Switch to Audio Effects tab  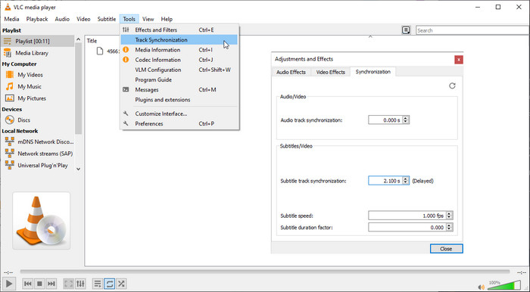pyautogui.click(x=291, y=72)
